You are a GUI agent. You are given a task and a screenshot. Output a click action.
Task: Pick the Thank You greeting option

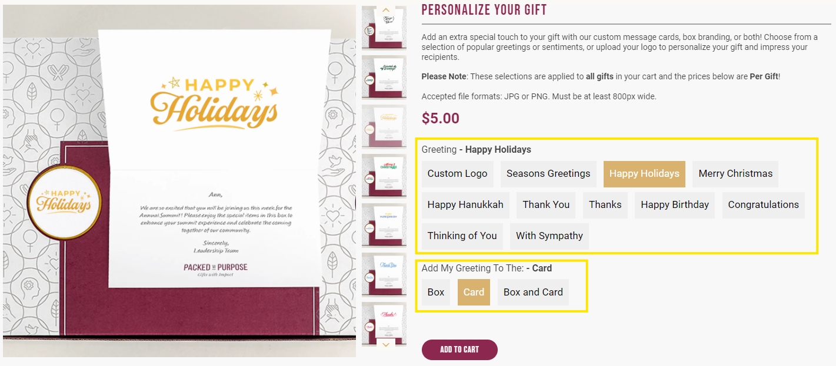tap(546, 205)
